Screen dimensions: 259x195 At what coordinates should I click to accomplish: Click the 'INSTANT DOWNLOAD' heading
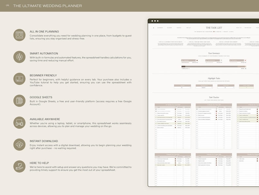(44, 141)
